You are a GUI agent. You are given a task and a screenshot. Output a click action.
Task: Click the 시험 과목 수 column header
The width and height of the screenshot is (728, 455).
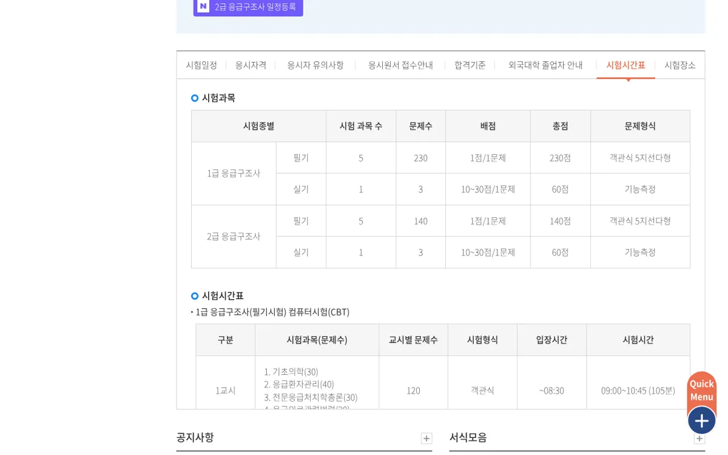[361, 126]
